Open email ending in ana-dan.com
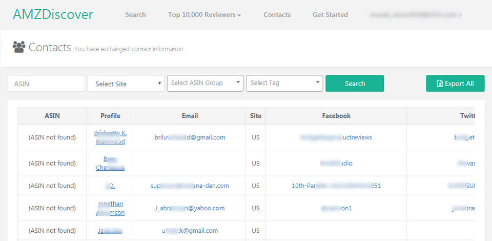 [x=190, y=186]
